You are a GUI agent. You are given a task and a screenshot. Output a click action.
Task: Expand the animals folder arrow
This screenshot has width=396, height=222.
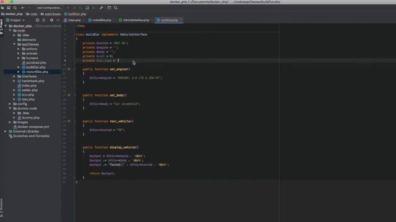19,54
